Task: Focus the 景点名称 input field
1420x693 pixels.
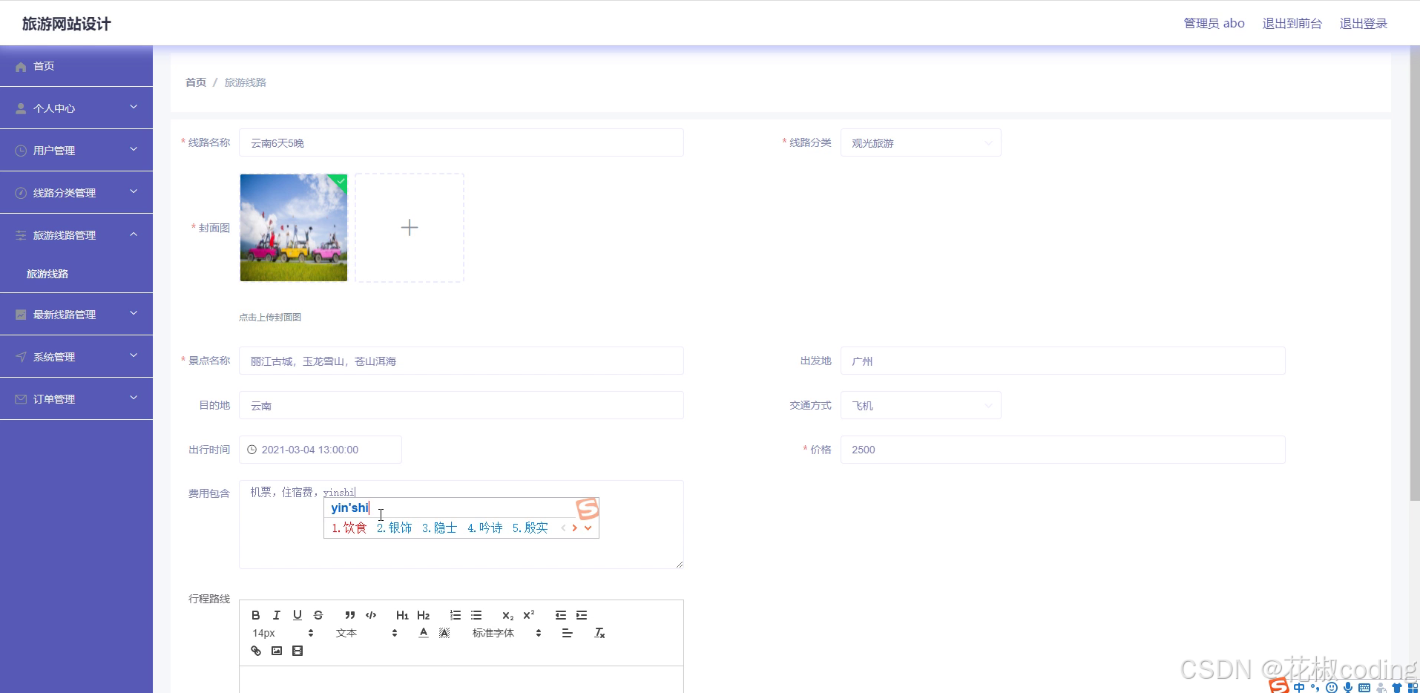Action: [461, 361]
